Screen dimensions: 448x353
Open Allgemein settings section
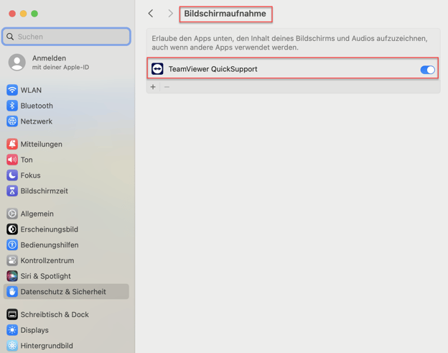[37, 214]
